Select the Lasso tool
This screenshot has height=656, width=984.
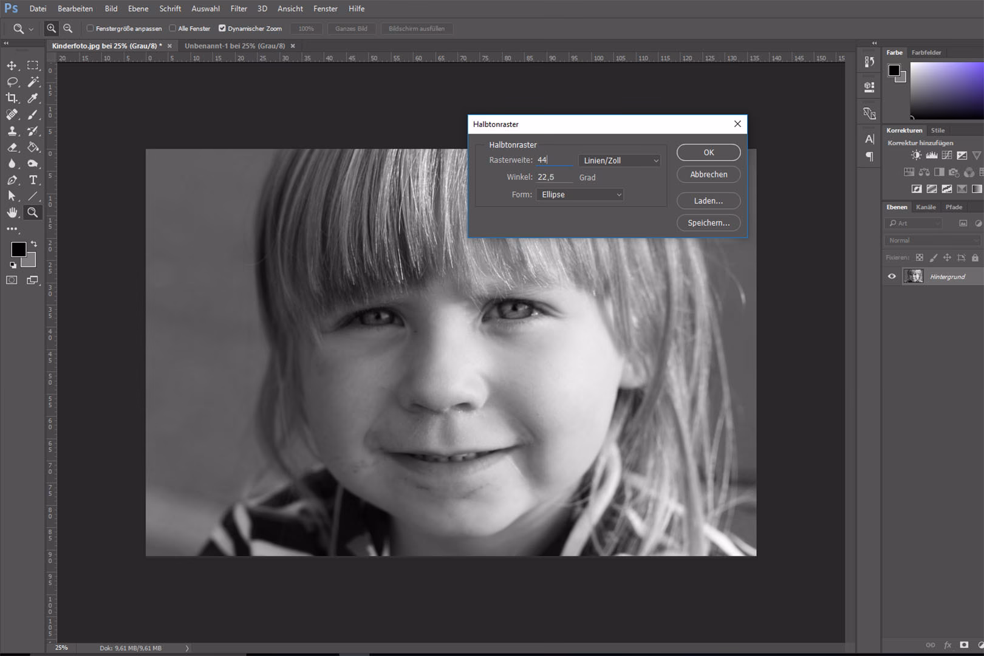click(x=12, y=82)
